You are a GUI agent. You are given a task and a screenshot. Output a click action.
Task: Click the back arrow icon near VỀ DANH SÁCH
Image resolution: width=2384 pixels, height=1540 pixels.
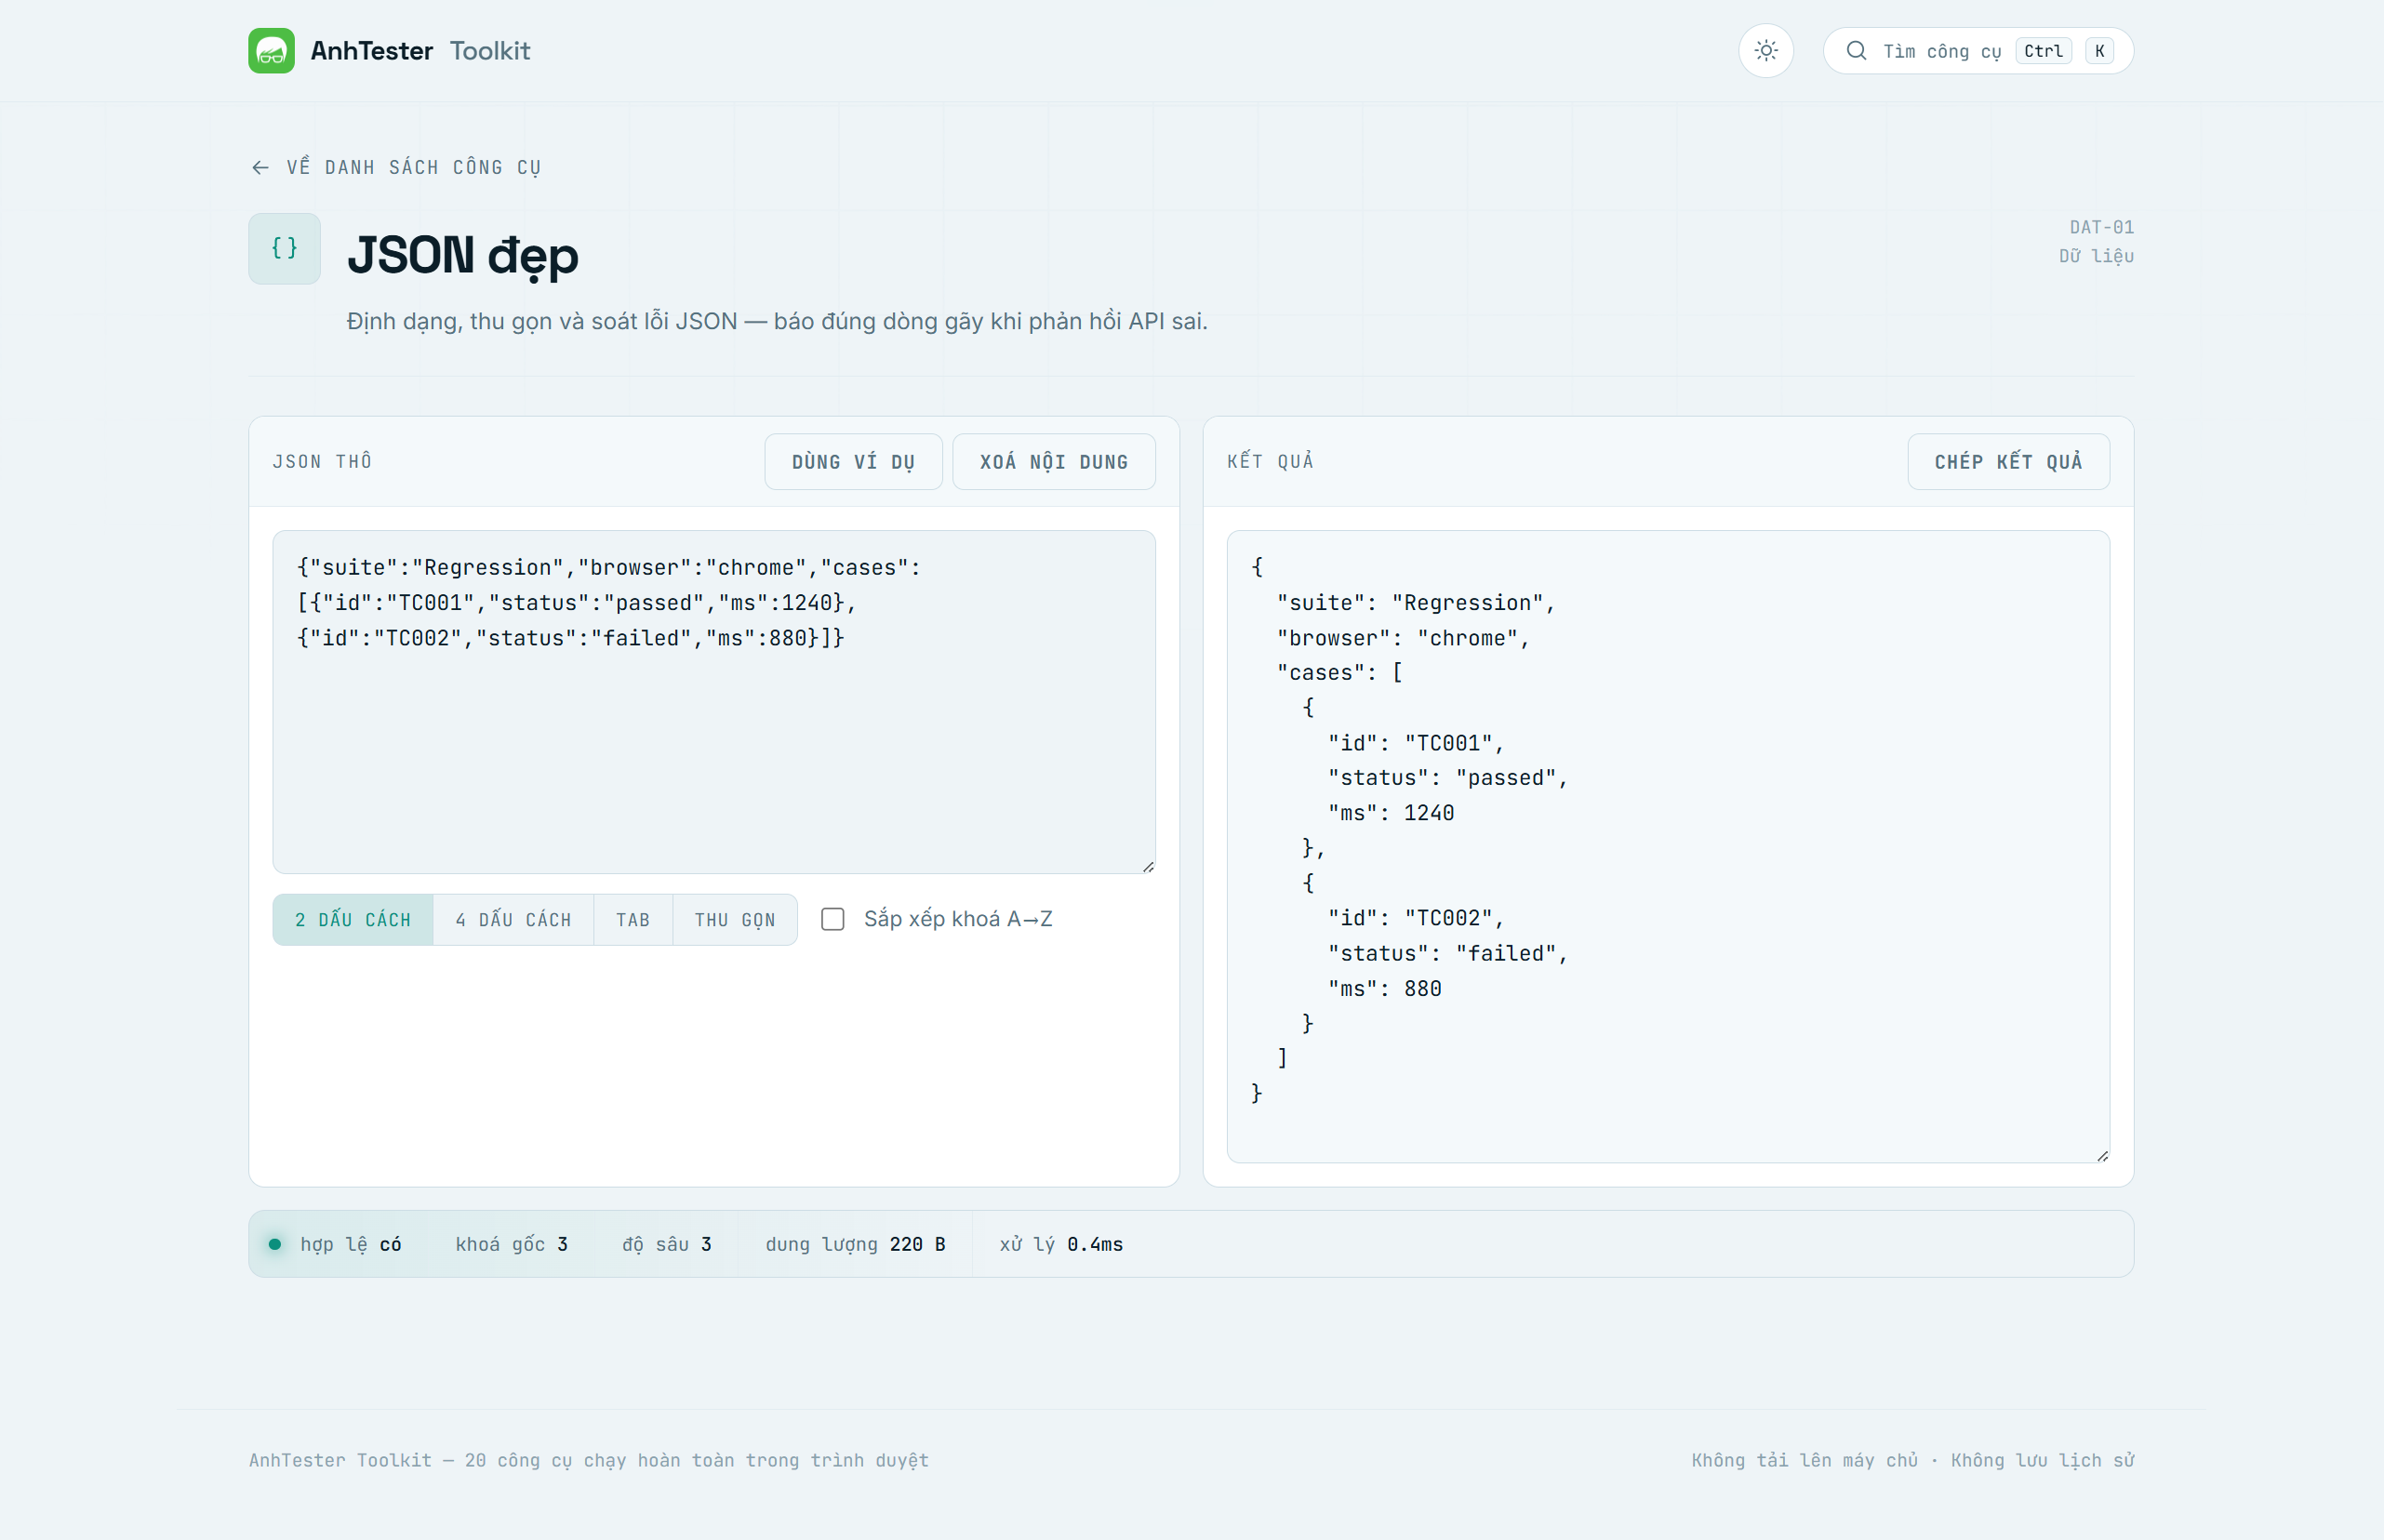pyautogui.click(x=260, y=168)
